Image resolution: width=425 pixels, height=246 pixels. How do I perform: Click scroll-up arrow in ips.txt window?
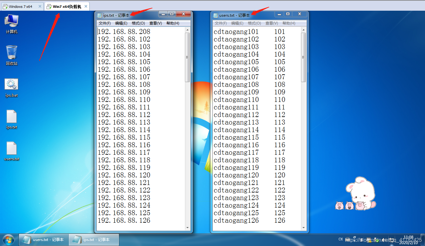pos(187,30)
